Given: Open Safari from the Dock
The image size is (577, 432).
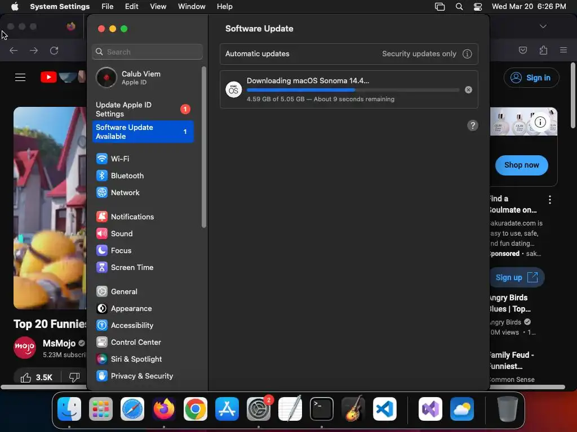Looking at the screenshot, I should (132, 409).
